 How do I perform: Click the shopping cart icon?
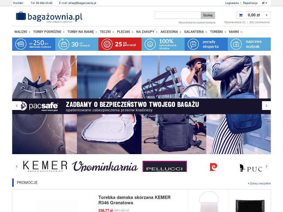click(x=241, y=15)
